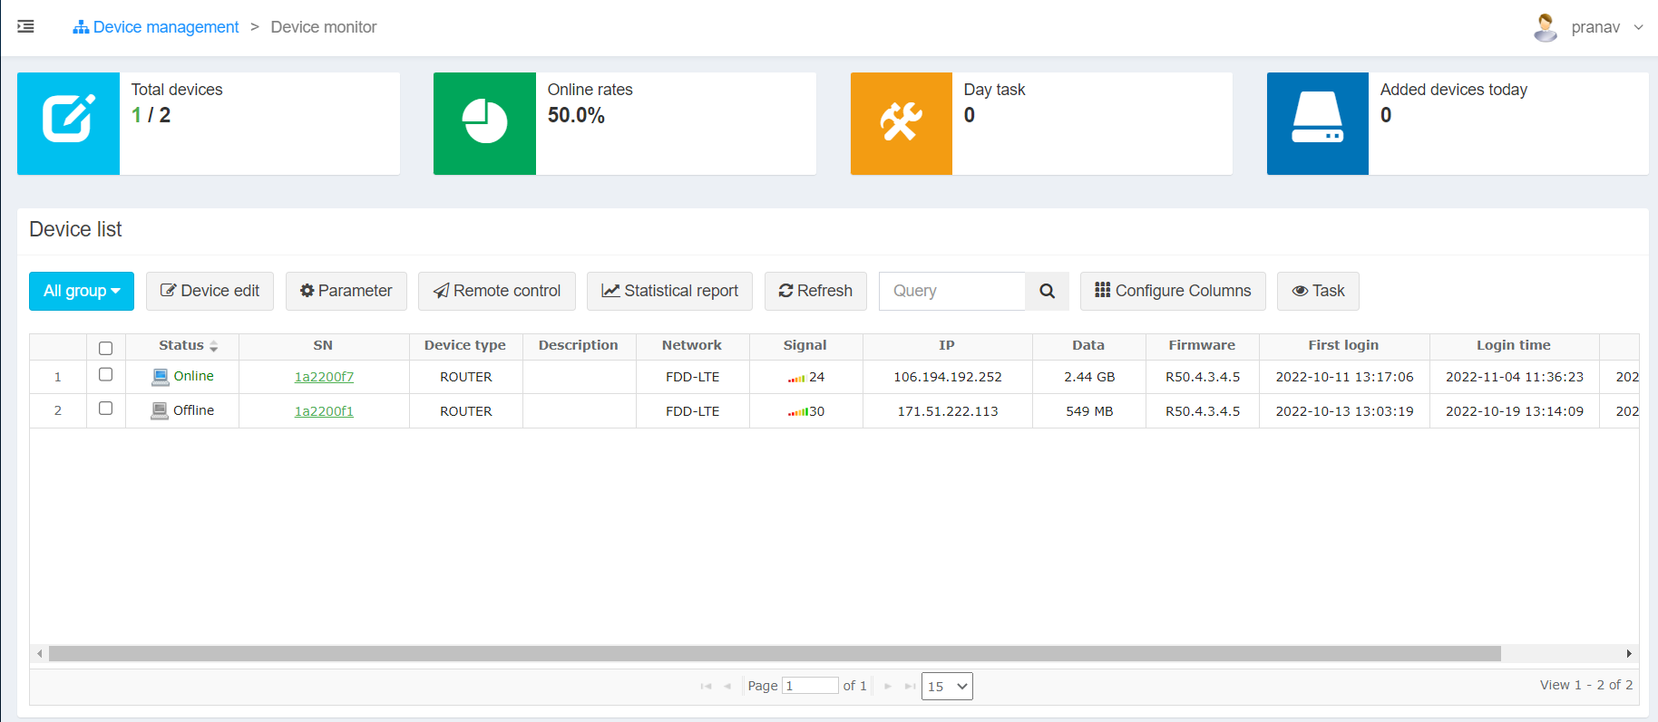
Task: Select checkbox for the Offline device row
Action: point(105,409)
